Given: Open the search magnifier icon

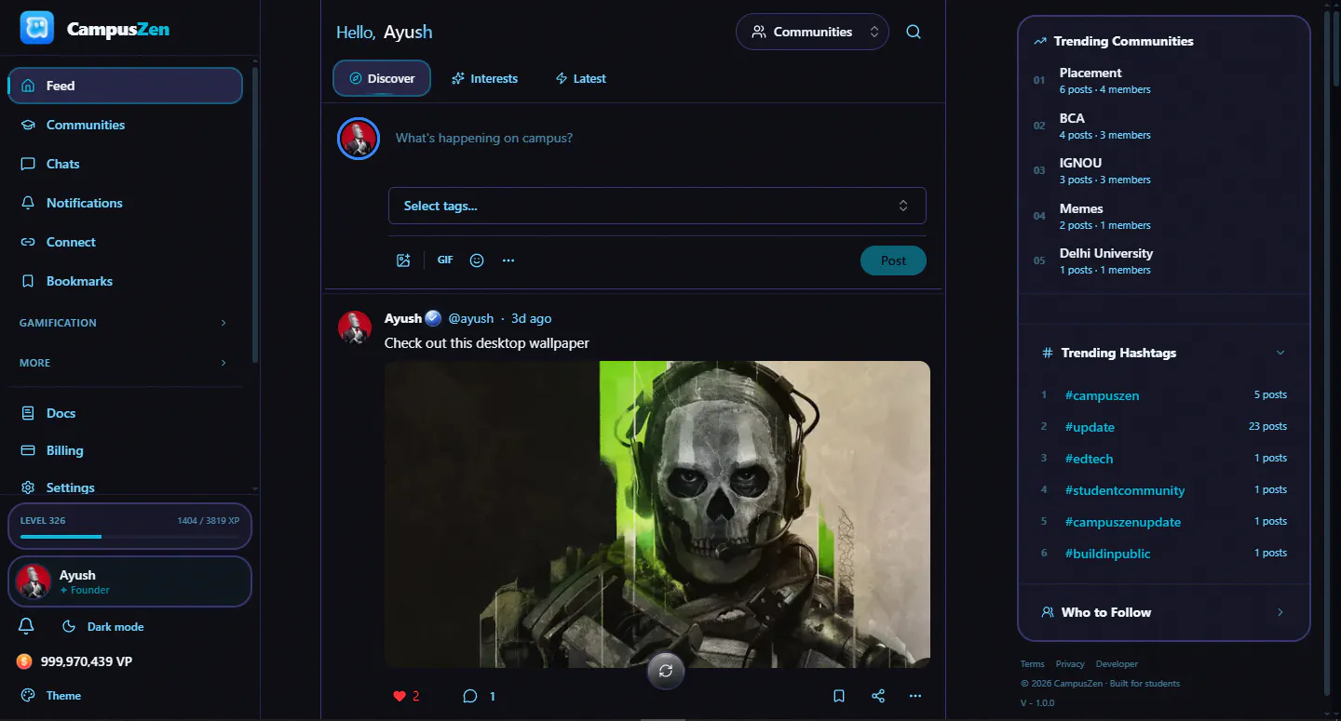Looking at the screenshot, I should pos(914,32).
